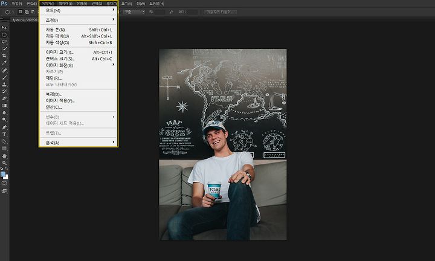Change the screen mode icon
The height and width of the screenshot is (261, 435).
tap(4, 191)
